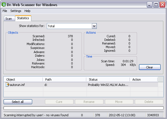
Task: Sort by the Action column header
Action: 144,80
